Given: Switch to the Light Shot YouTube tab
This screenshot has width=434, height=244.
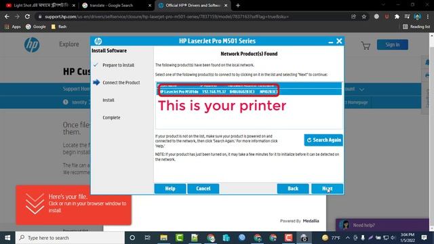Looking at the screenshot, I should (x=40, y=5).
